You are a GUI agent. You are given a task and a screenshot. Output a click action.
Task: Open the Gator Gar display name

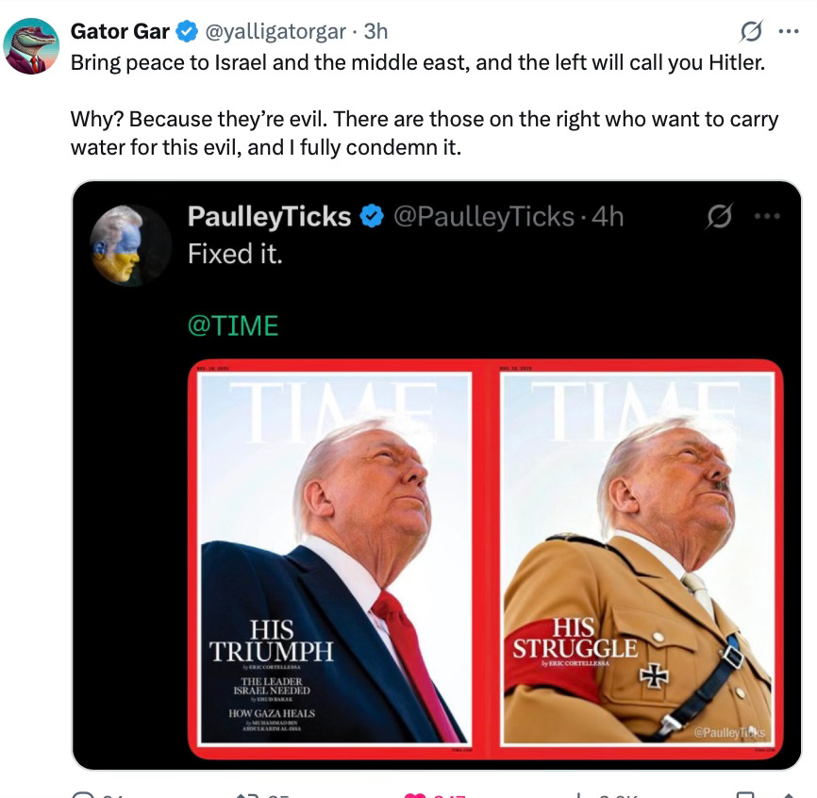[120, 32]
